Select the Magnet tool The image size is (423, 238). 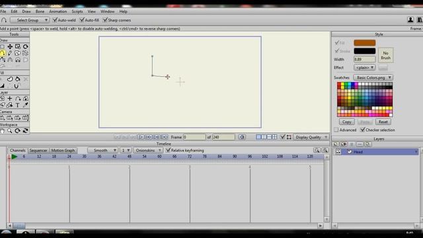(x=18, y=59)
